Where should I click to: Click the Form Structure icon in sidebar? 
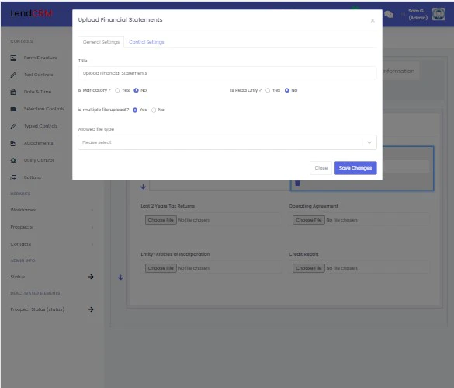[13, 58]
